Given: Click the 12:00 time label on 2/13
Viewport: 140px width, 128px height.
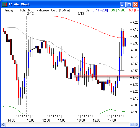Looking at the screenshot, I should 96,120.
